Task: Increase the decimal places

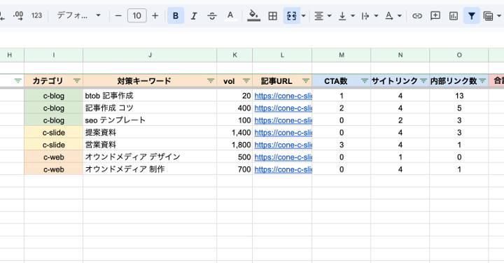Action: coord(18,15)
